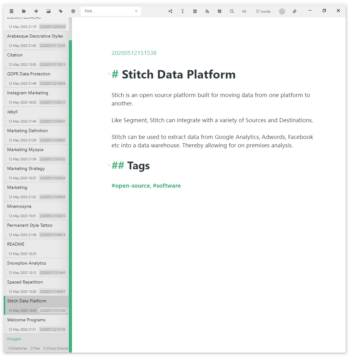Open the Permanent Style Tattoo note
Image resolution: width=350 pixels, height=357 pixels.
(36, 229)
